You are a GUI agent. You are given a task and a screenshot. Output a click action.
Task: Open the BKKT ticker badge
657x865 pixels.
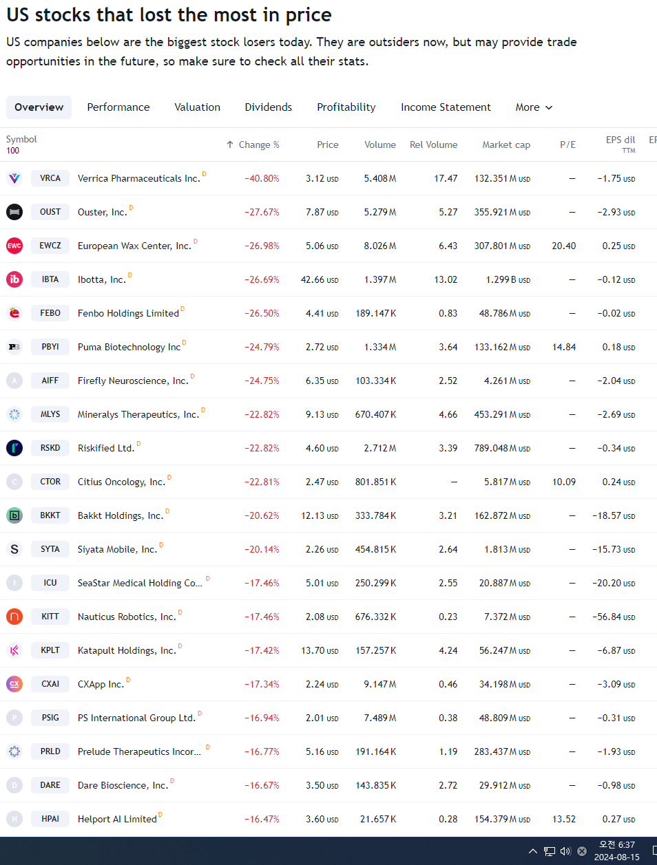tap(50, 515)
